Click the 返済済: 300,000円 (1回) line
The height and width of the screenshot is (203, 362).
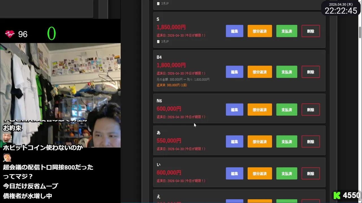pos(172,85)
